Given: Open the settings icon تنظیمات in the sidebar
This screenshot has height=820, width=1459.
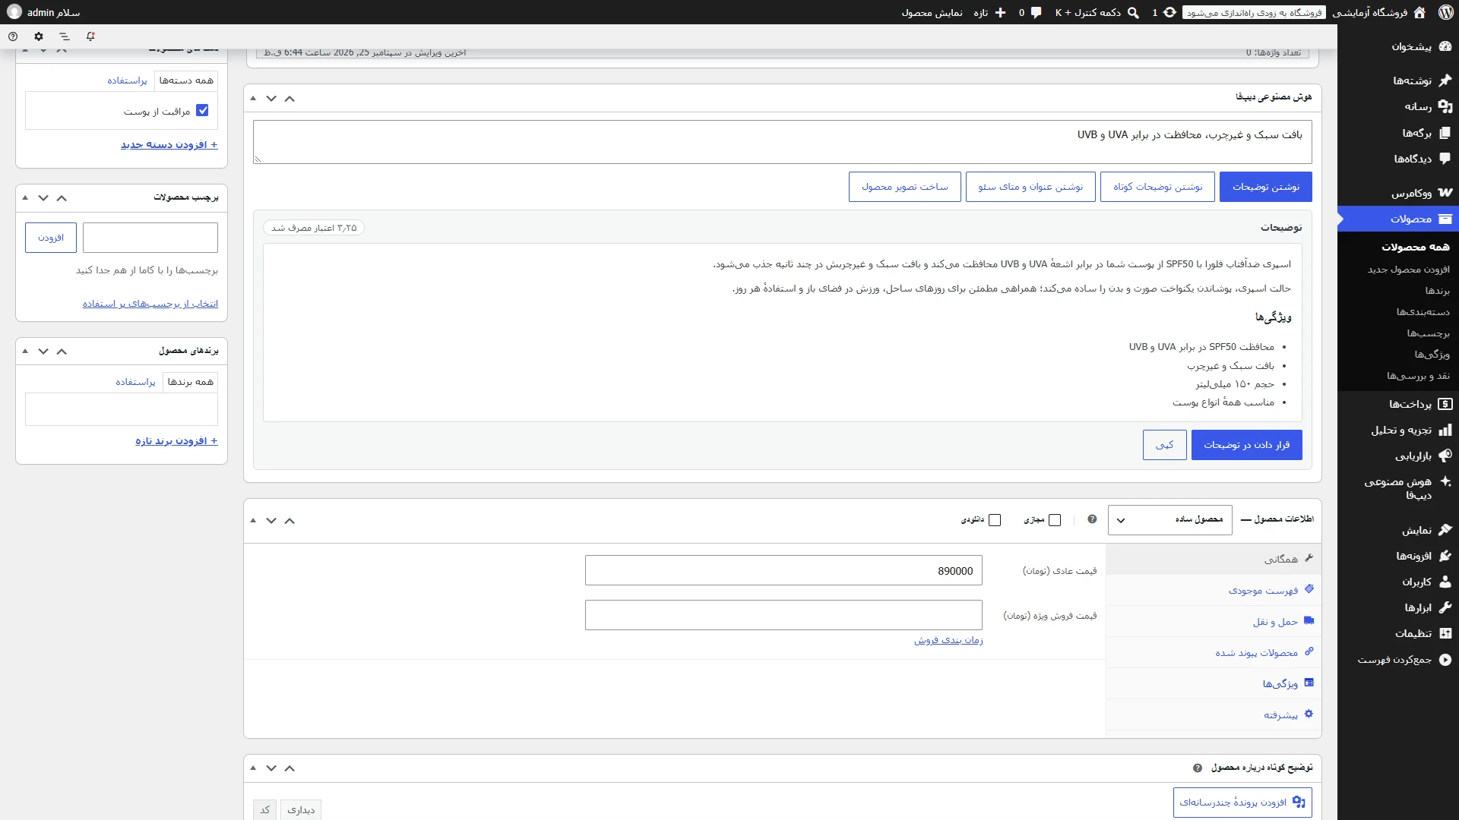Looking at the screenshot, I should point(1445,633).
